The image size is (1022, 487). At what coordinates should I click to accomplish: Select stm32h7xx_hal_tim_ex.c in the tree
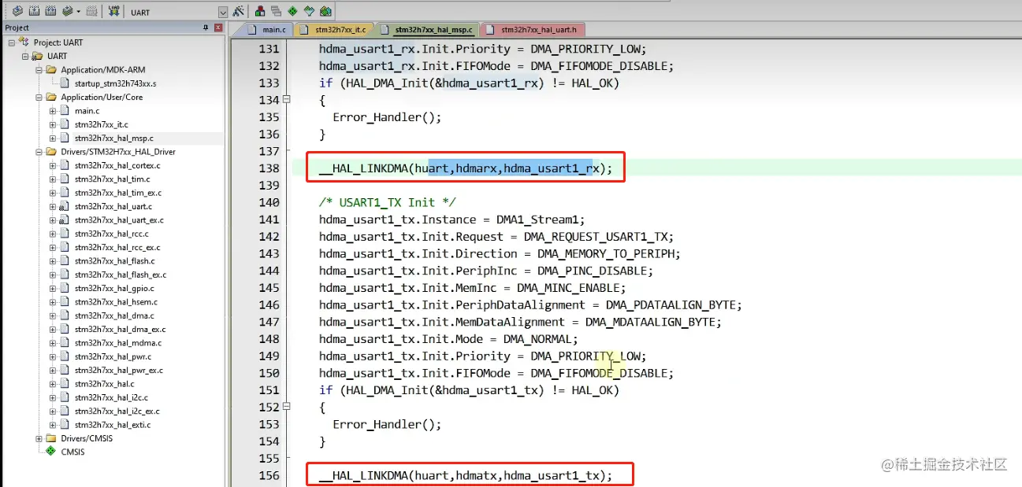[x=117, y=193]
